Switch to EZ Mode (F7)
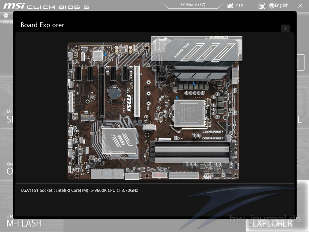This screenshot has height=232, width=309. (x=193, y=5)
